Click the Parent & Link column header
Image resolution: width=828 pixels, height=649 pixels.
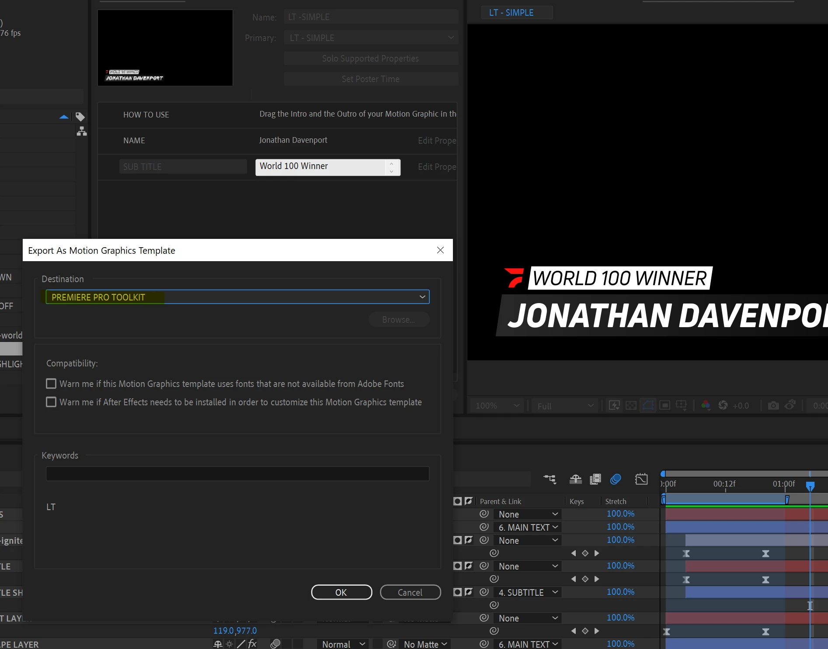pyautogui.click(x=501, y=501)
